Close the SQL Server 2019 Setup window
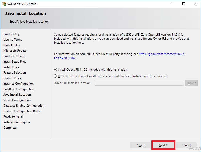201x152 pixels. click(195, 4)
